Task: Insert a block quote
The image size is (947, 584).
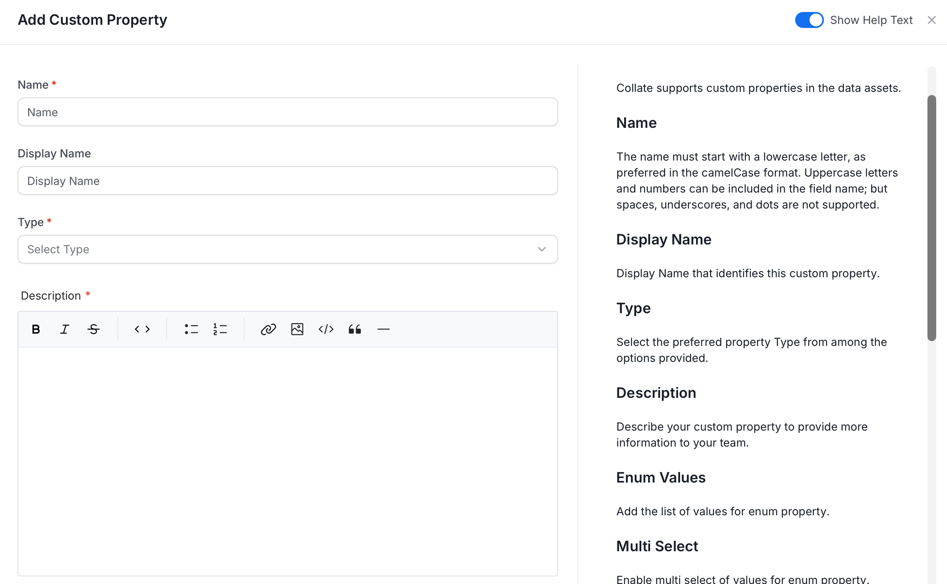Action: [355, 329]
